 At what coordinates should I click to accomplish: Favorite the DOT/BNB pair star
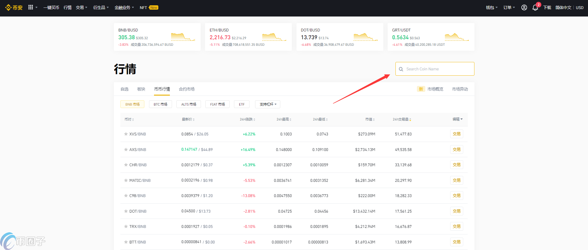(126, 211)
